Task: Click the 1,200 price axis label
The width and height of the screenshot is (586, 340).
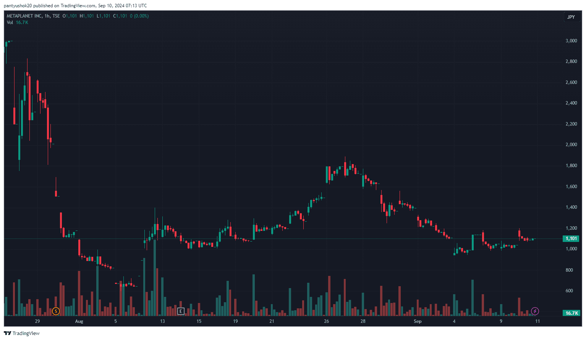Action: [x=571, y=228]
